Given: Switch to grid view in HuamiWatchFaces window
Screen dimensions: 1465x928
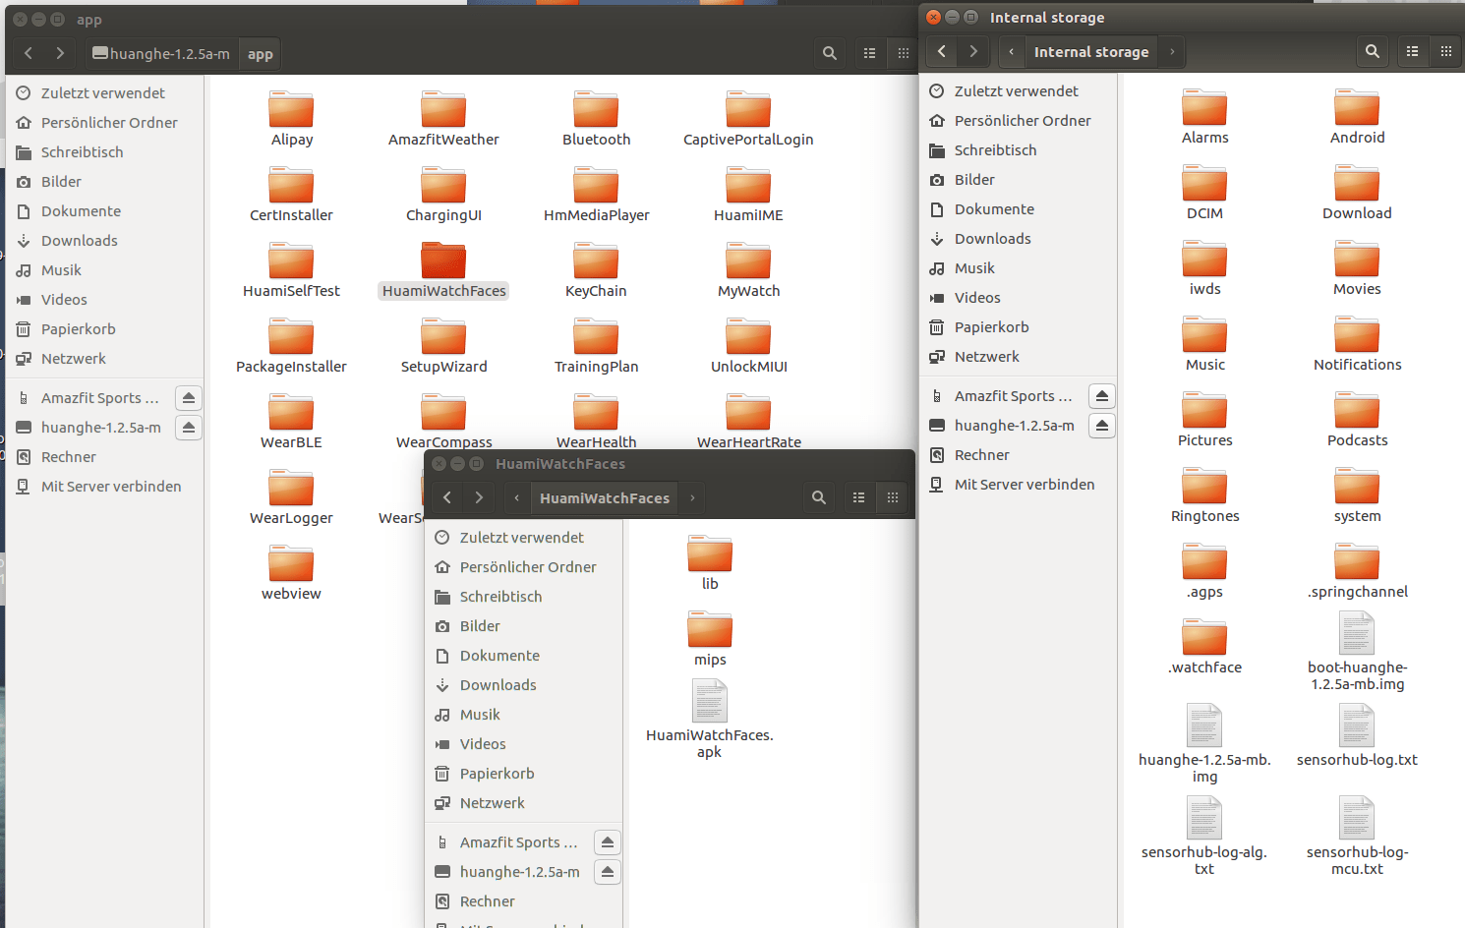Looking at the screenshot, I should pos(893,497).
